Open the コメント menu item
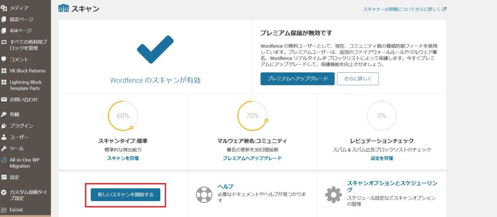 pos(19,59)
